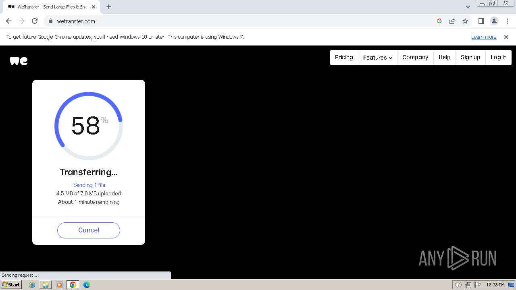Screen dimensions: 516x290
Task: Click the 12:38 PM clock
Action: coord(495,285)
